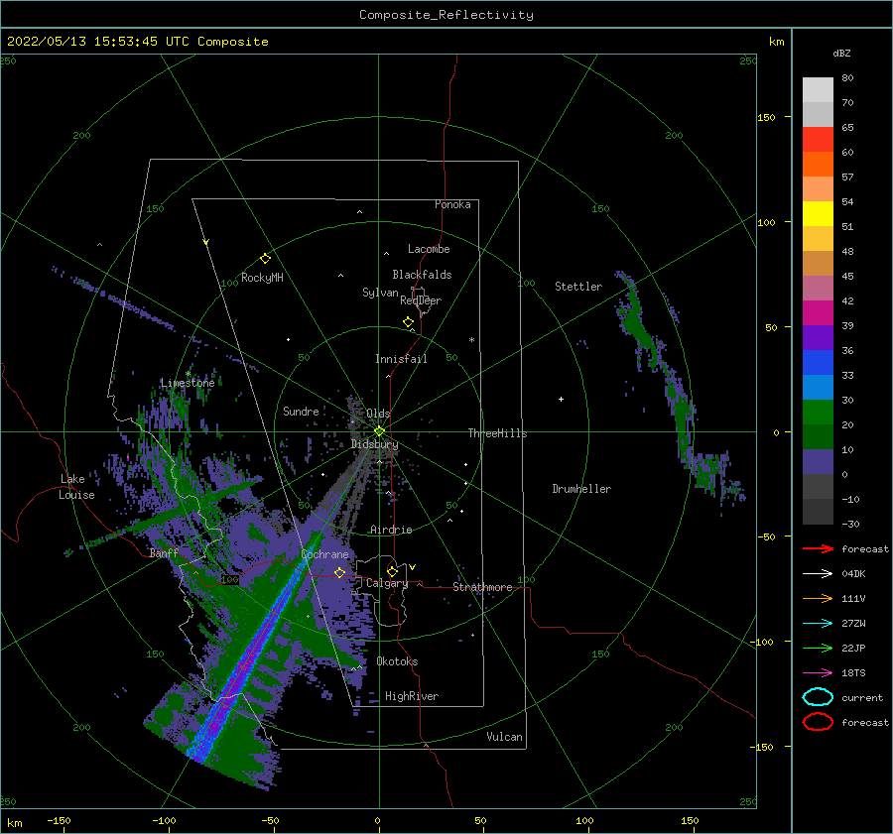Click the Drumheller city label
Image resolution: width=893 pixels, height=834 pixels.
pos(581,489)
